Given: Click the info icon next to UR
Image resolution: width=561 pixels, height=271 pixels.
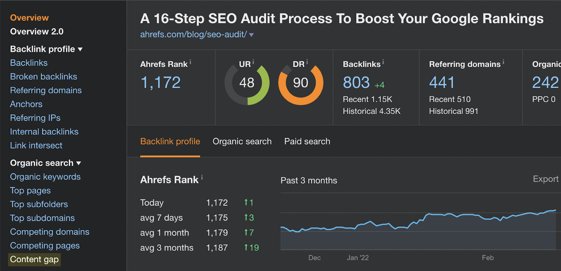Looking at the screenshot, I should pos(253,62).
